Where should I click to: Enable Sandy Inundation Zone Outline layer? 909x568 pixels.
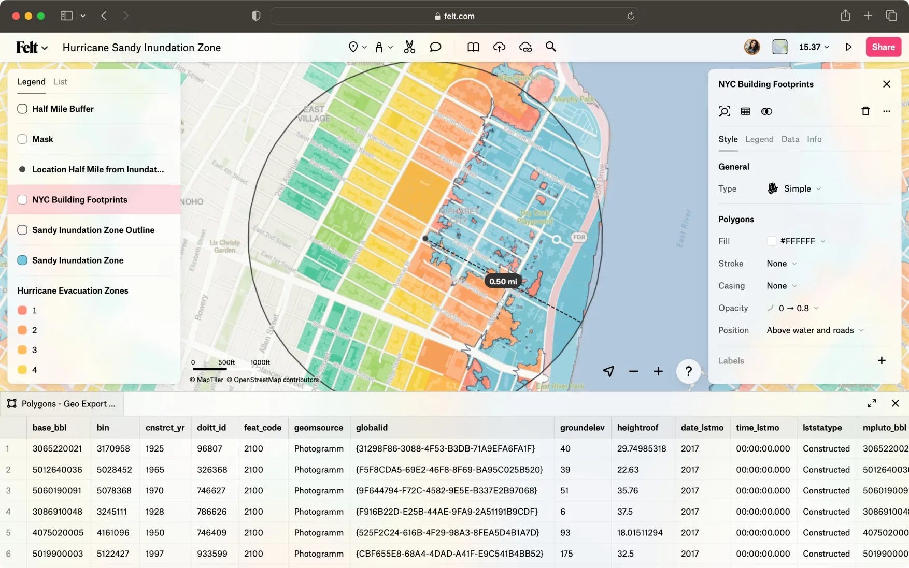pos(22,230)
